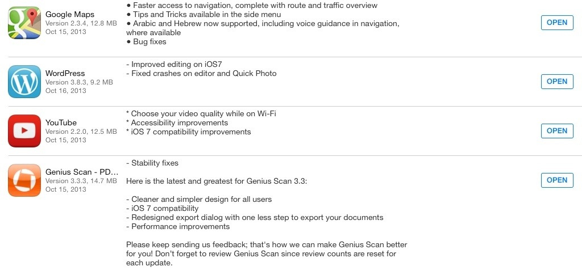
Task: Click the Google Maps 'Bug fixes' note
Action: [x=146, y=42]
